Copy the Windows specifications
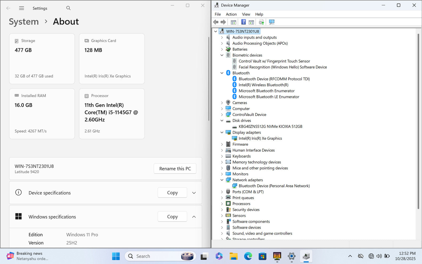Viewport: 422px width, 264px height. (x=172, y=217)
